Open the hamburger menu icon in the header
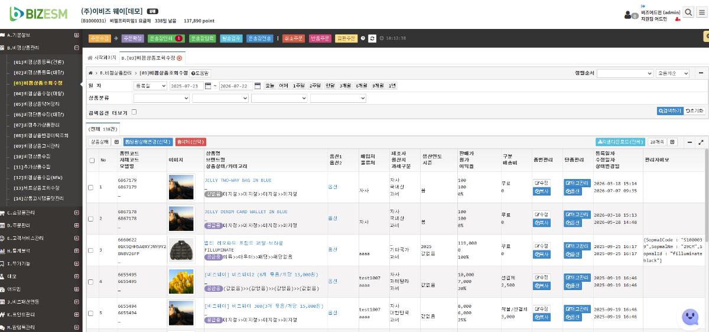Screen dimensions: 709x332 (x=703, y=12)
